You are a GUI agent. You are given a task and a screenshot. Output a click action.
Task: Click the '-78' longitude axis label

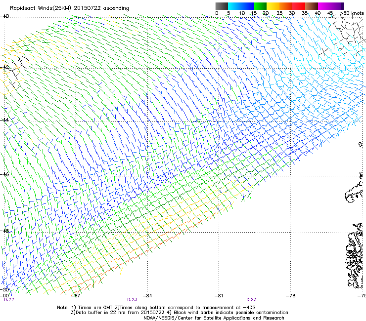pyautogui.click(x=290, y=295)
